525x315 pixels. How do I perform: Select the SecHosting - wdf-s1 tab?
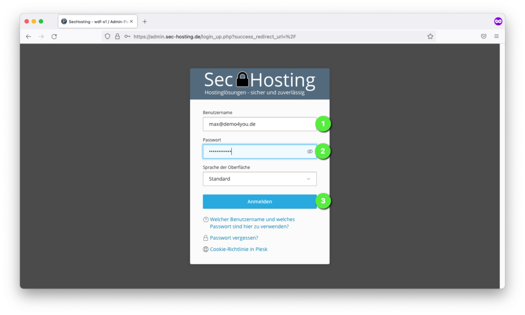97,22
